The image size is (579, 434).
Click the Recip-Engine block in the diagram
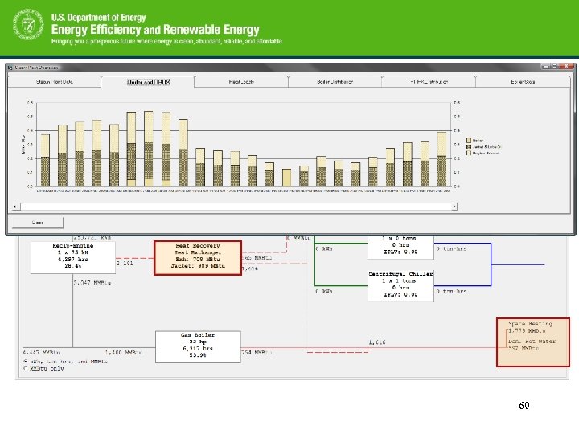click(x=72, y=257)
